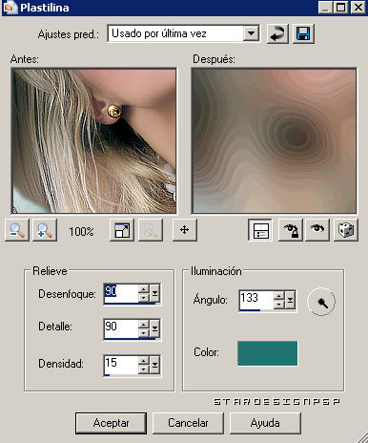Toggle the show/hide previews button
Screen dimensions: 368x443
pyautogui.click(x=260, y=230)
